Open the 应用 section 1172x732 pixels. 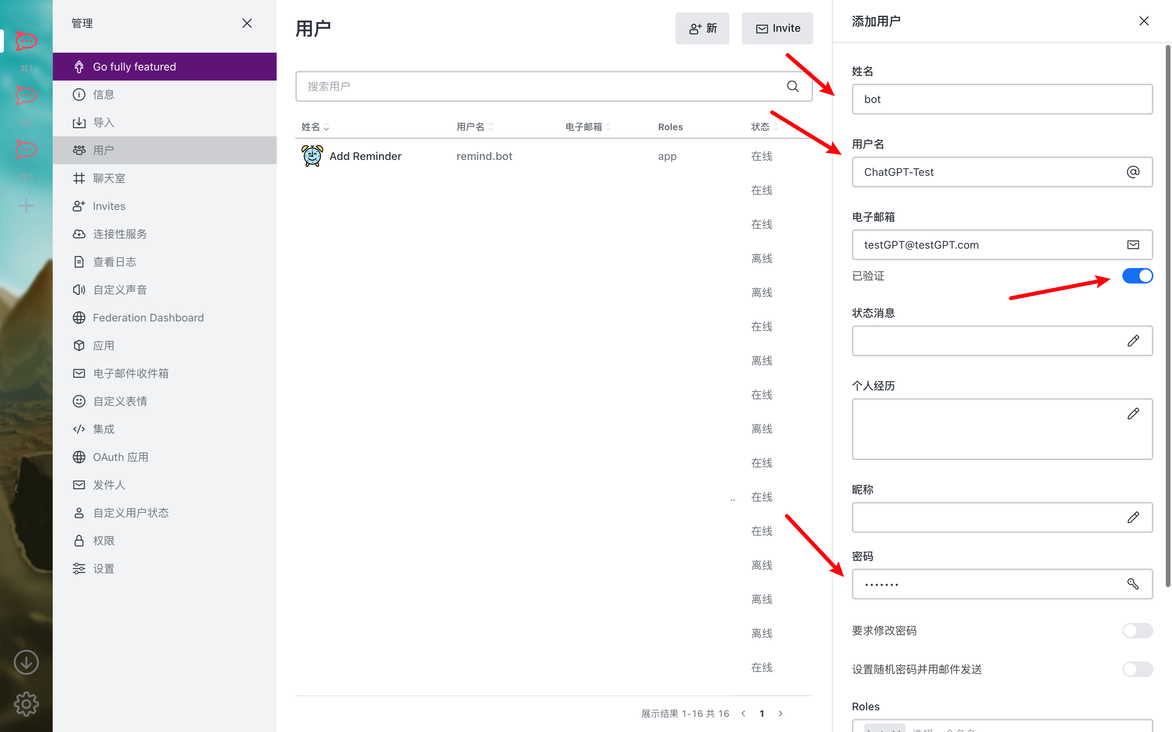pyautogui.click(x=165, y=345)
